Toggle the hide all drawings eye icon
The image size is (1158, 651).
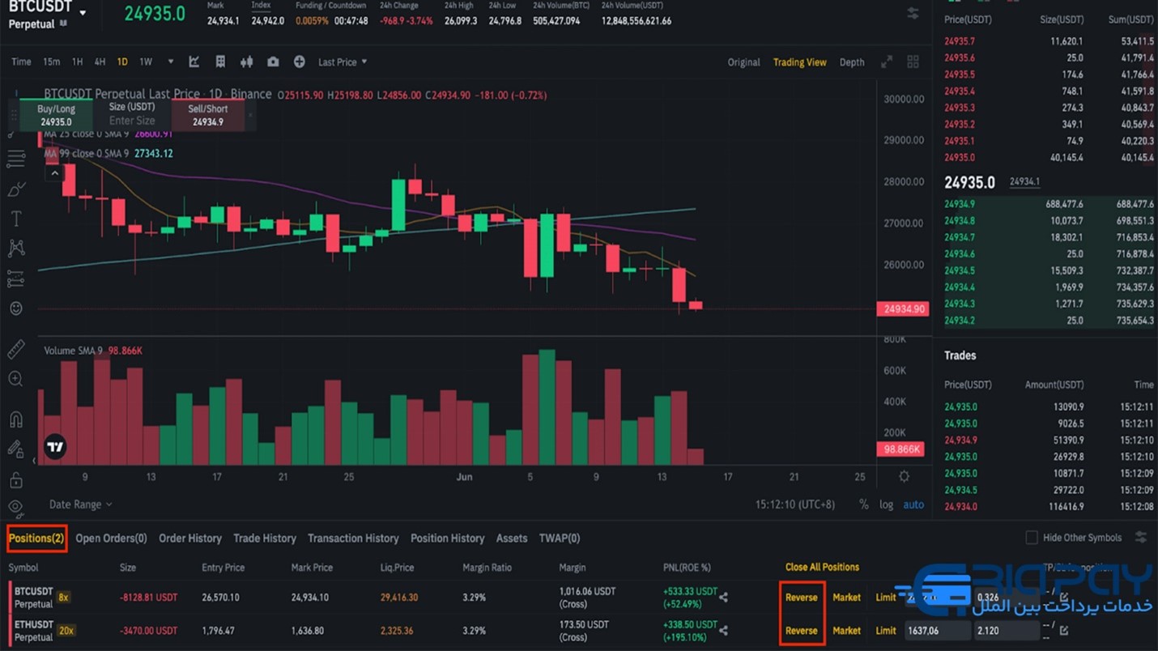[15, 508]
